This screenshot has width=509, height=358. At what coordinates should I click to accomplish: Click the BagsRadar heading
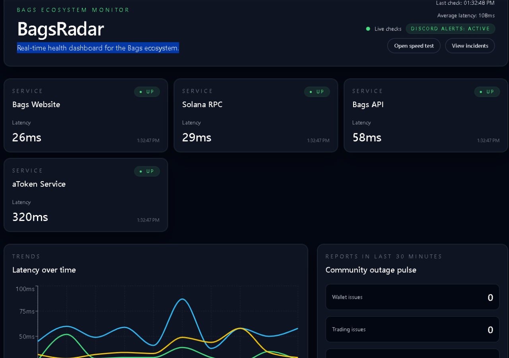tap(60, 29)
